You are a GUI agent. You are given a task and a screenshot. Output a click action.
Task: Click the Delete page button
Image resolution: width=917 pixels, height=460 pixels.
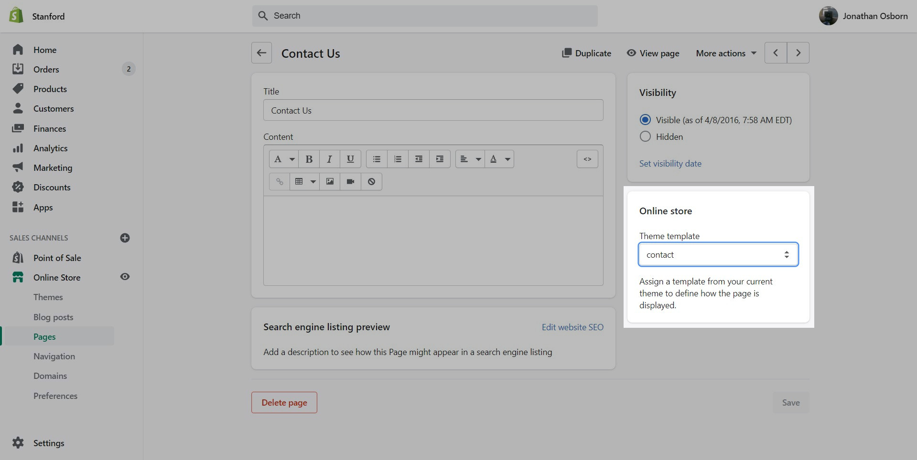[x=284, y=403]
